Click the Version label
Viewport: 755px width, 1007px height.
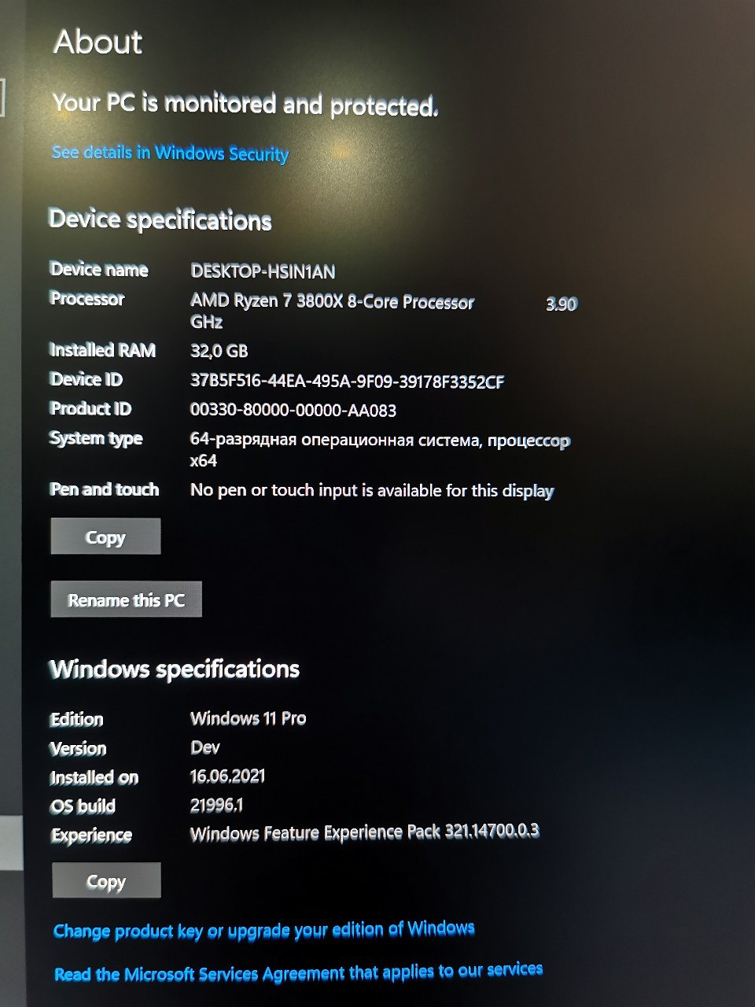click(x=79, y=748)
